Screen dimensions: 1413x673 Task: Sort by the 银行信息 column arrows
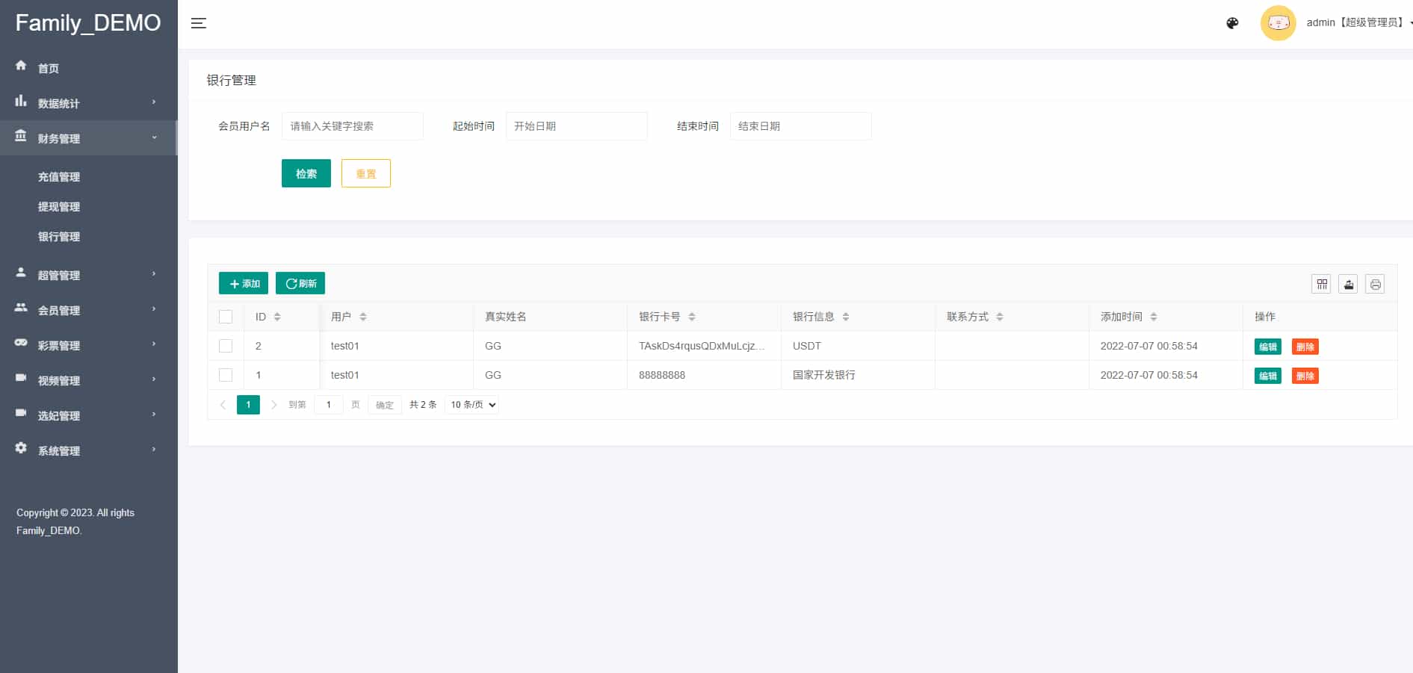click(x=846, y=317)
